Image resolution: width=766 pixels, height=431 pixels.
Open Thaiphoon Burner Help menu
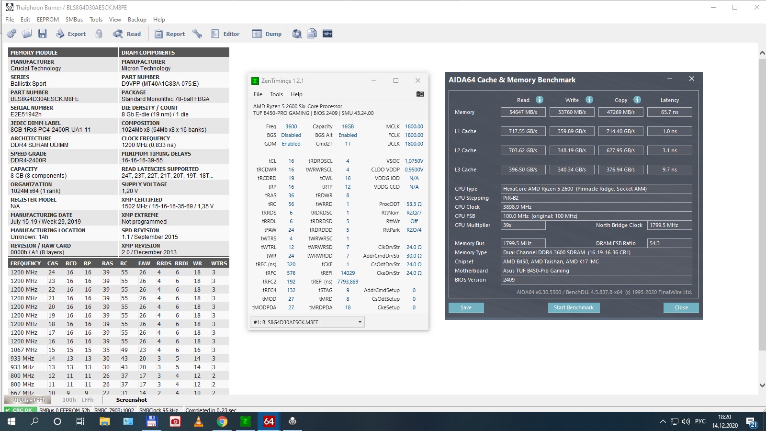(159, 20)
